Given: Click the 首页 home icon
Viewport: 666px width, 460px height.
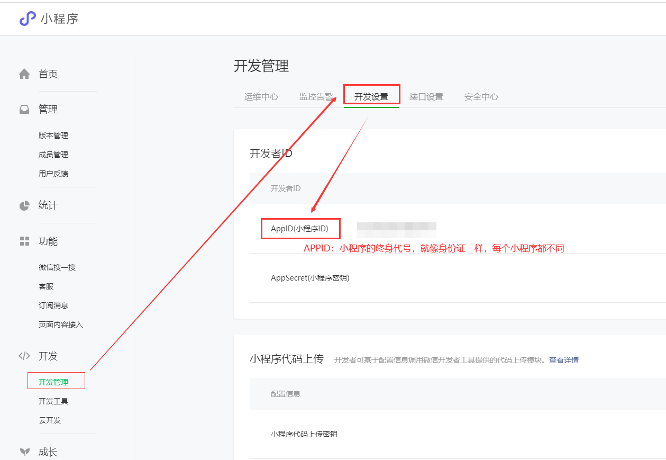Looking at the screenshot, I should [24, 74].
